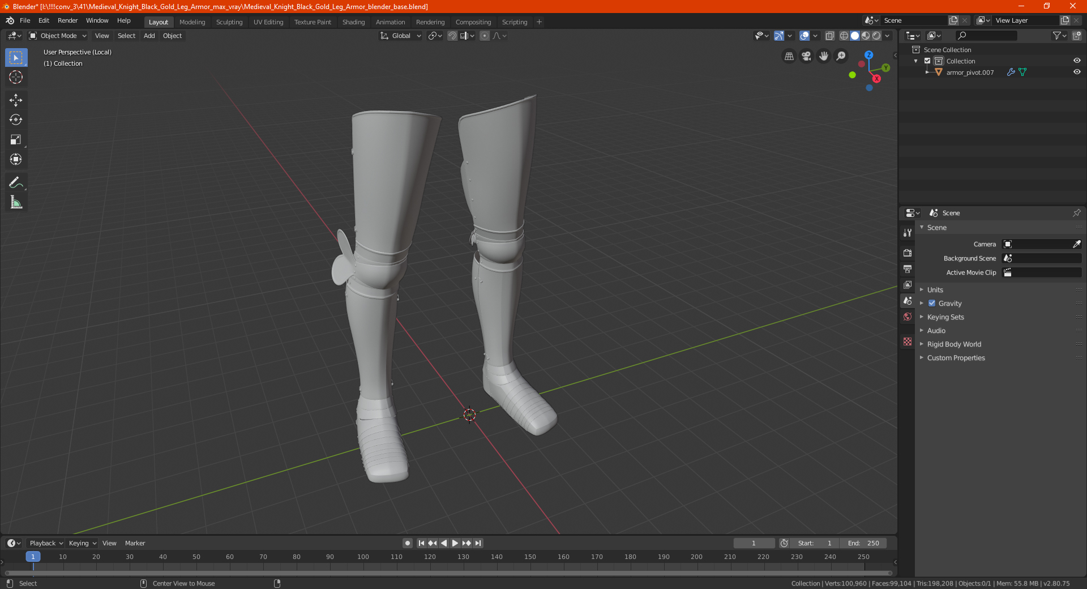
Task: Select the Select Box tool
Action: [16, 58]
